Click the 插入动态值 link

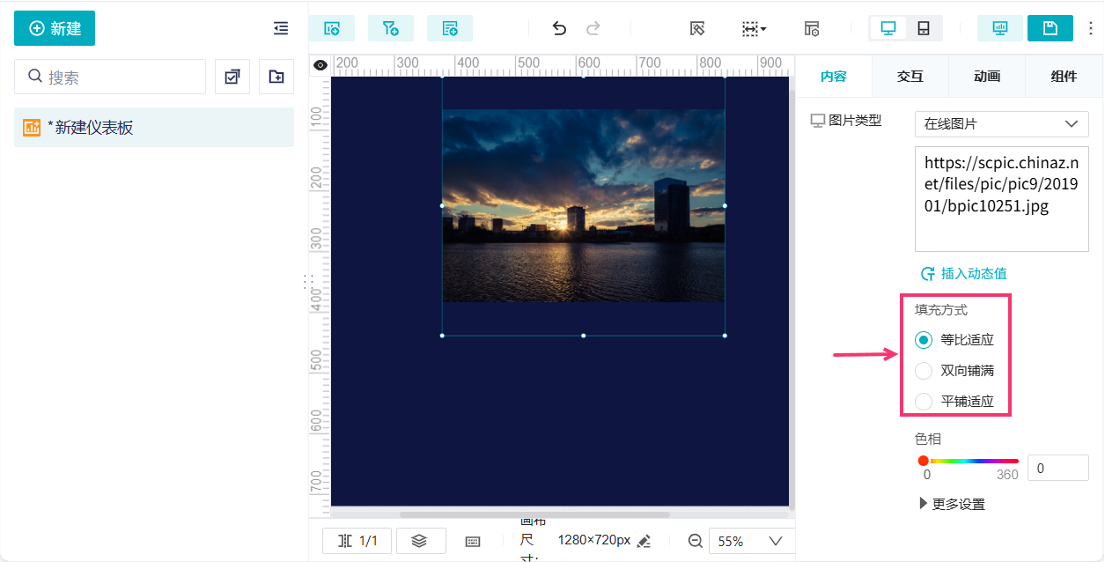[x=964, y=274]
